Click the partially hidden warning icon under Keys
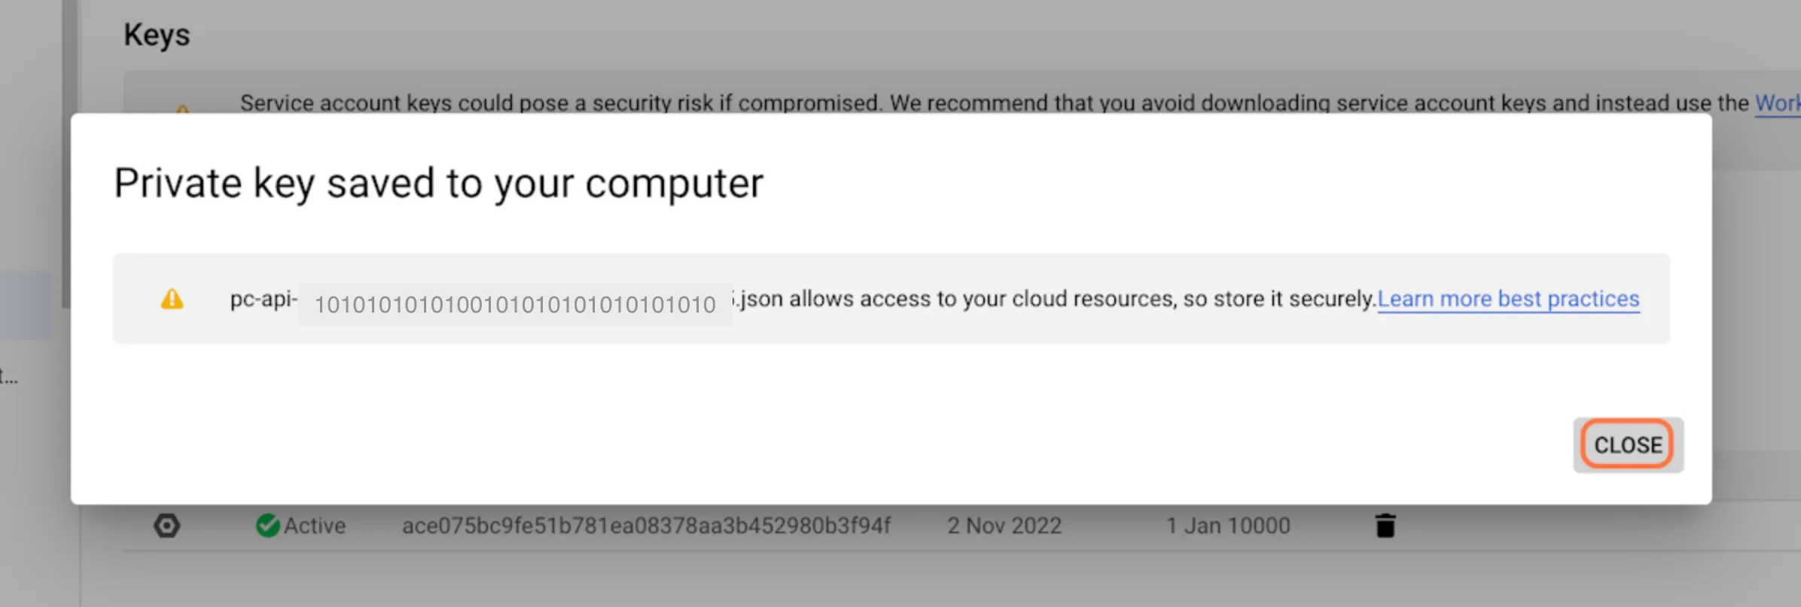1801x607 pixels. (182, 108)
